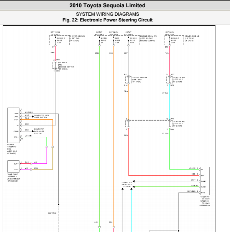The image size is (230, 232).
Task: Click the ECU-IG 2 fuse 7.5A label
Action: [61, 40]
